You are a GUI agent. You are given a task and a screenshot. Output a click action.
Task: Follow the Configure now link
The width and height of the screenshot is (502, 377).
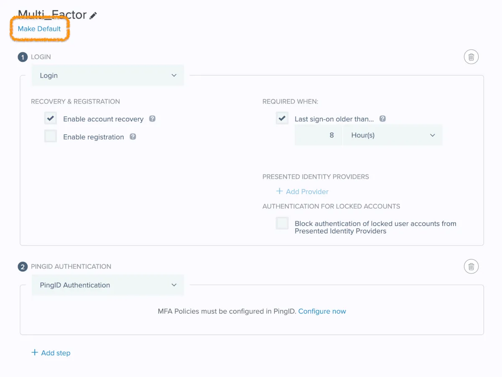[322, 311]
